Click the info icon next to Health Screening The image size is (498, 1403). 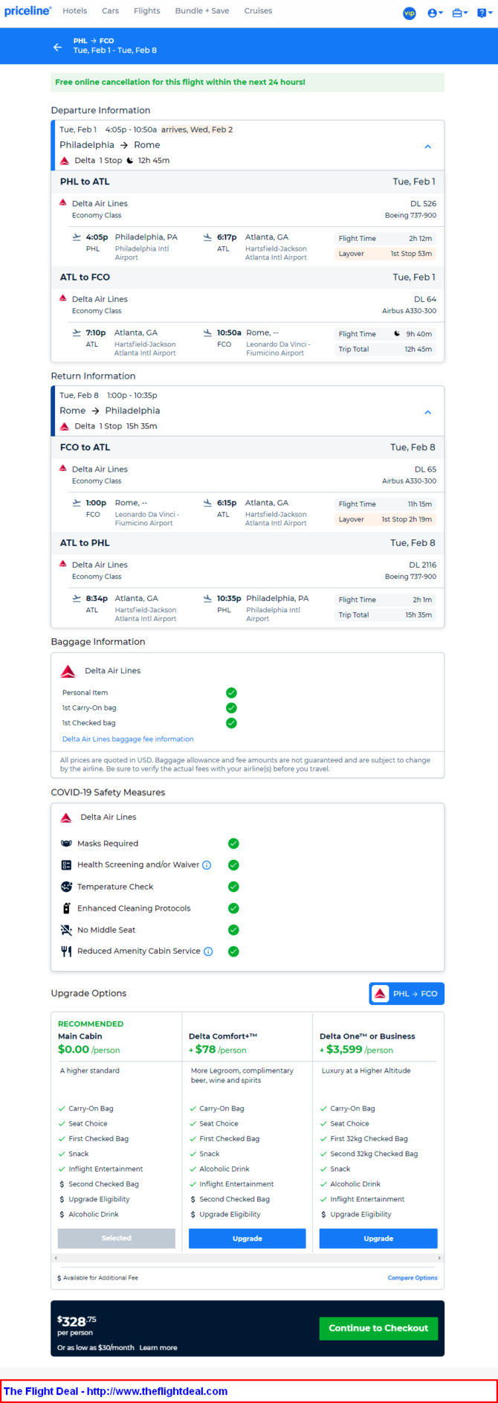207,865
